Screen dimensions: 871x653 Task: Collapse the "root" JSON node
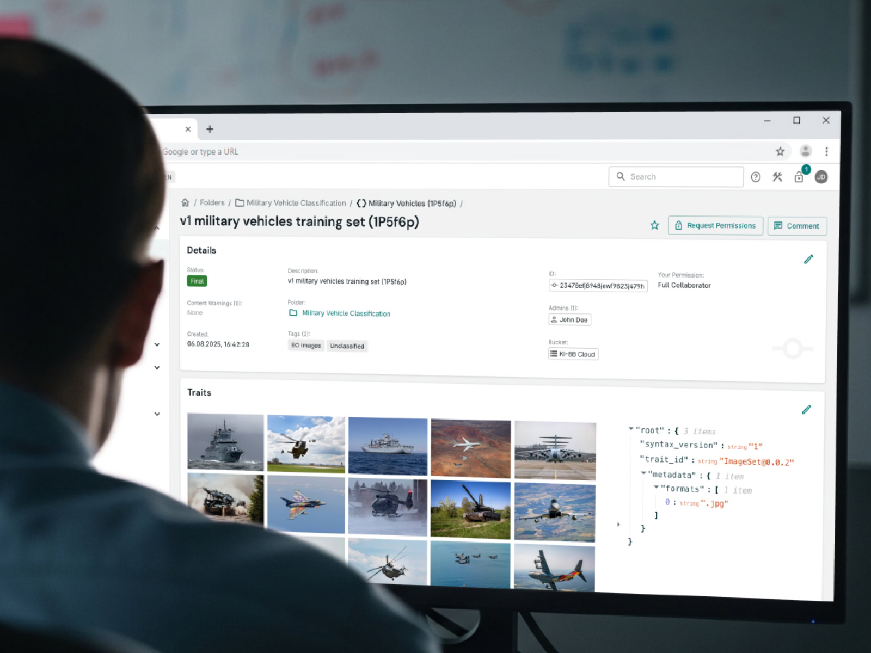631,429
